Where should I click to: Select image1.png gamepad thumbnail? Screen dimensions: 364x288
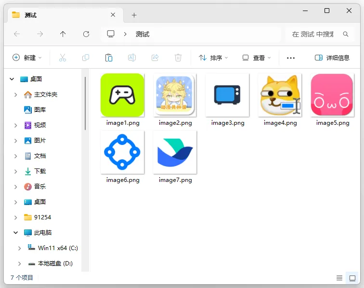pyautogui.click(x=122, y=95)
